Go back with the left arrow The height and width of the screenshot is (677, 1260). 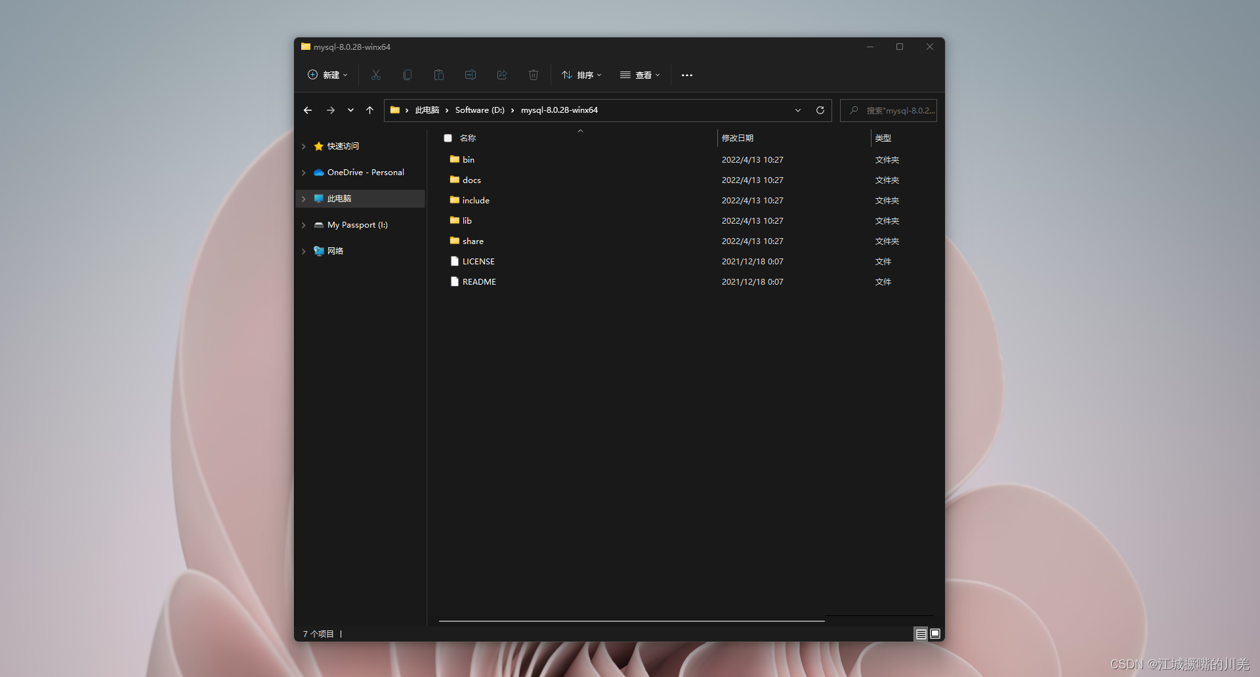[x=308, y=110]
